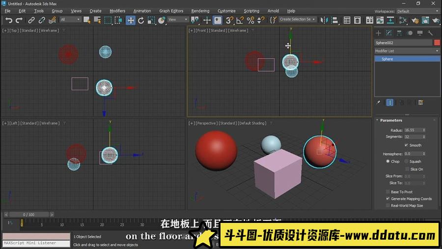The image size is (442, 249).
Task: Switch to Create command panel tab
Action: pos(378,33)
